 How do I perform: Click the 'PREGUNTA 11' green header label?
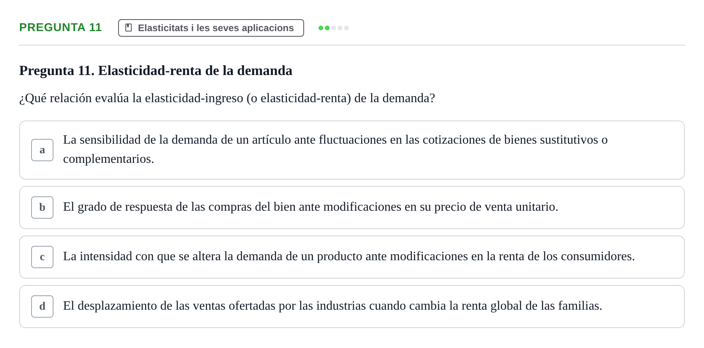pos(60,28)
